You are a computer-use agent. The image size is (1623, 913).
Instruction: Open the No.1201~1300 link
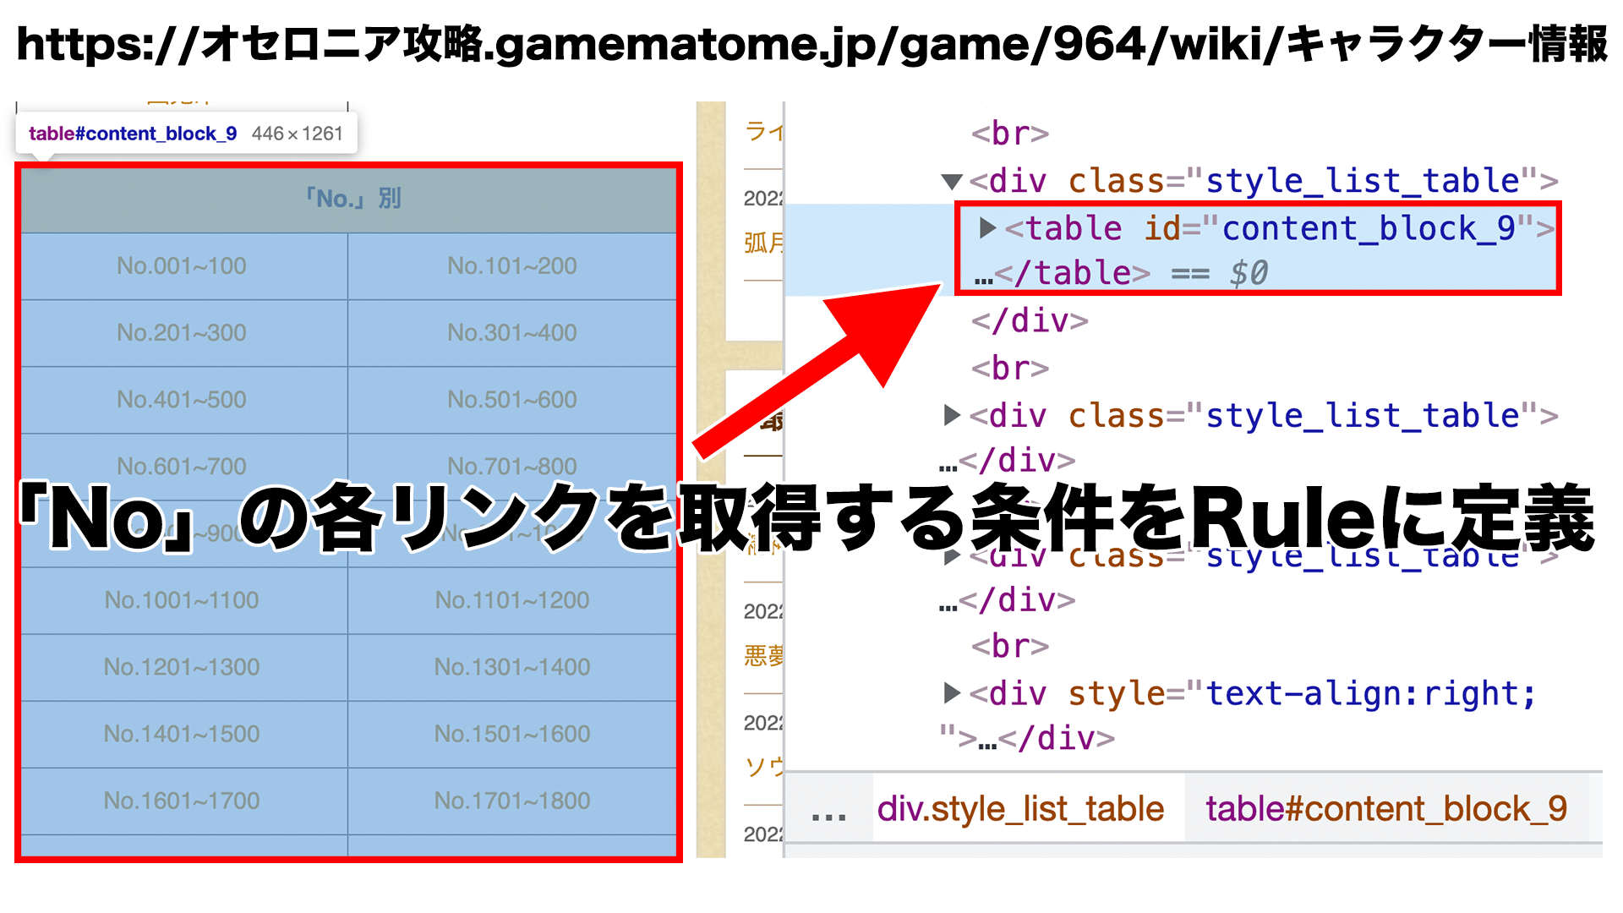click(182, 667)
